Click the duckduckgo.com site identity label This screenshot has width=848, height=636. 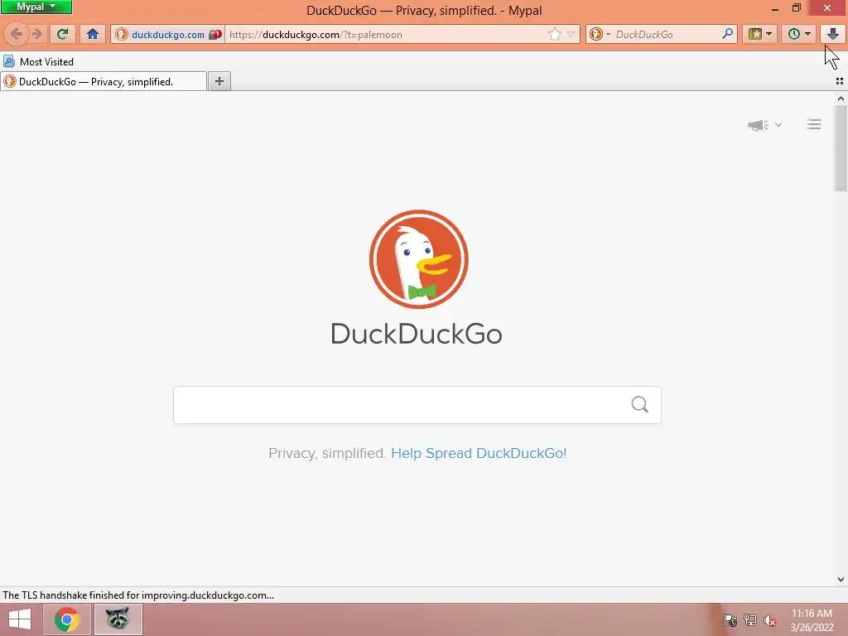(167, 35)
